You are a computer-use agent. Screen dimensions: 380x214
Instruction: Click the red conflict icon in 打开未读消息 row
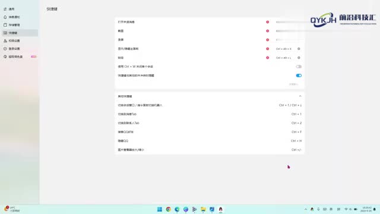coord(268,22)
